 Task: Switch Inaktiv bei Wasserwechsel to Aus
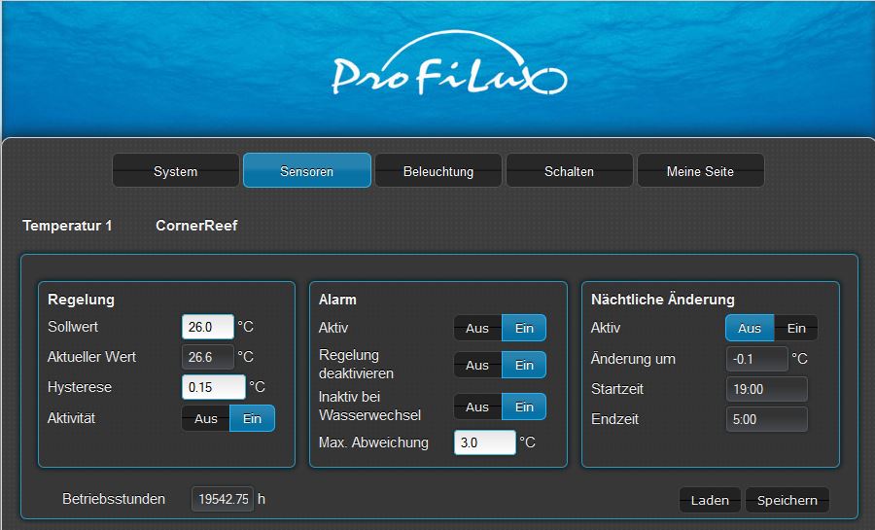477,406
